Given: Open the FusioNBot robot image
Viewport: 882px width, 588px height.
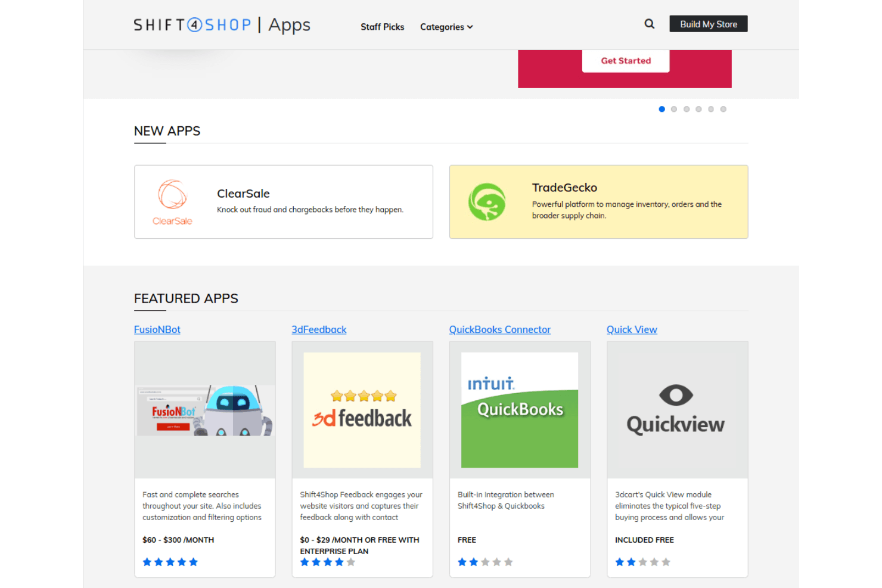Looking at the screenshot, I should [205, 410].
